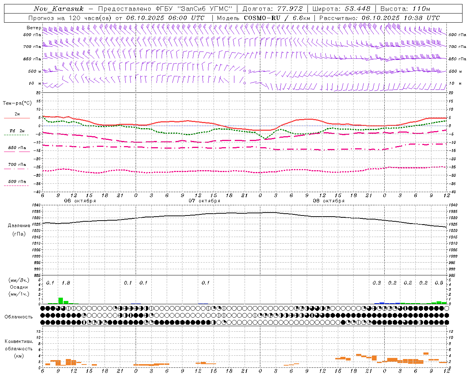Click the Высота: 110м elevation value

(x=405, y=9)
